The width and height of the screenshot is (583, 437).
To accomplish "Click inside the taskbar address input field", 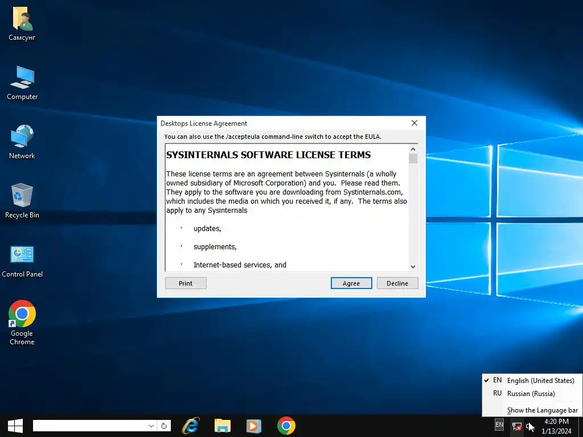I will tap(90, 426).
